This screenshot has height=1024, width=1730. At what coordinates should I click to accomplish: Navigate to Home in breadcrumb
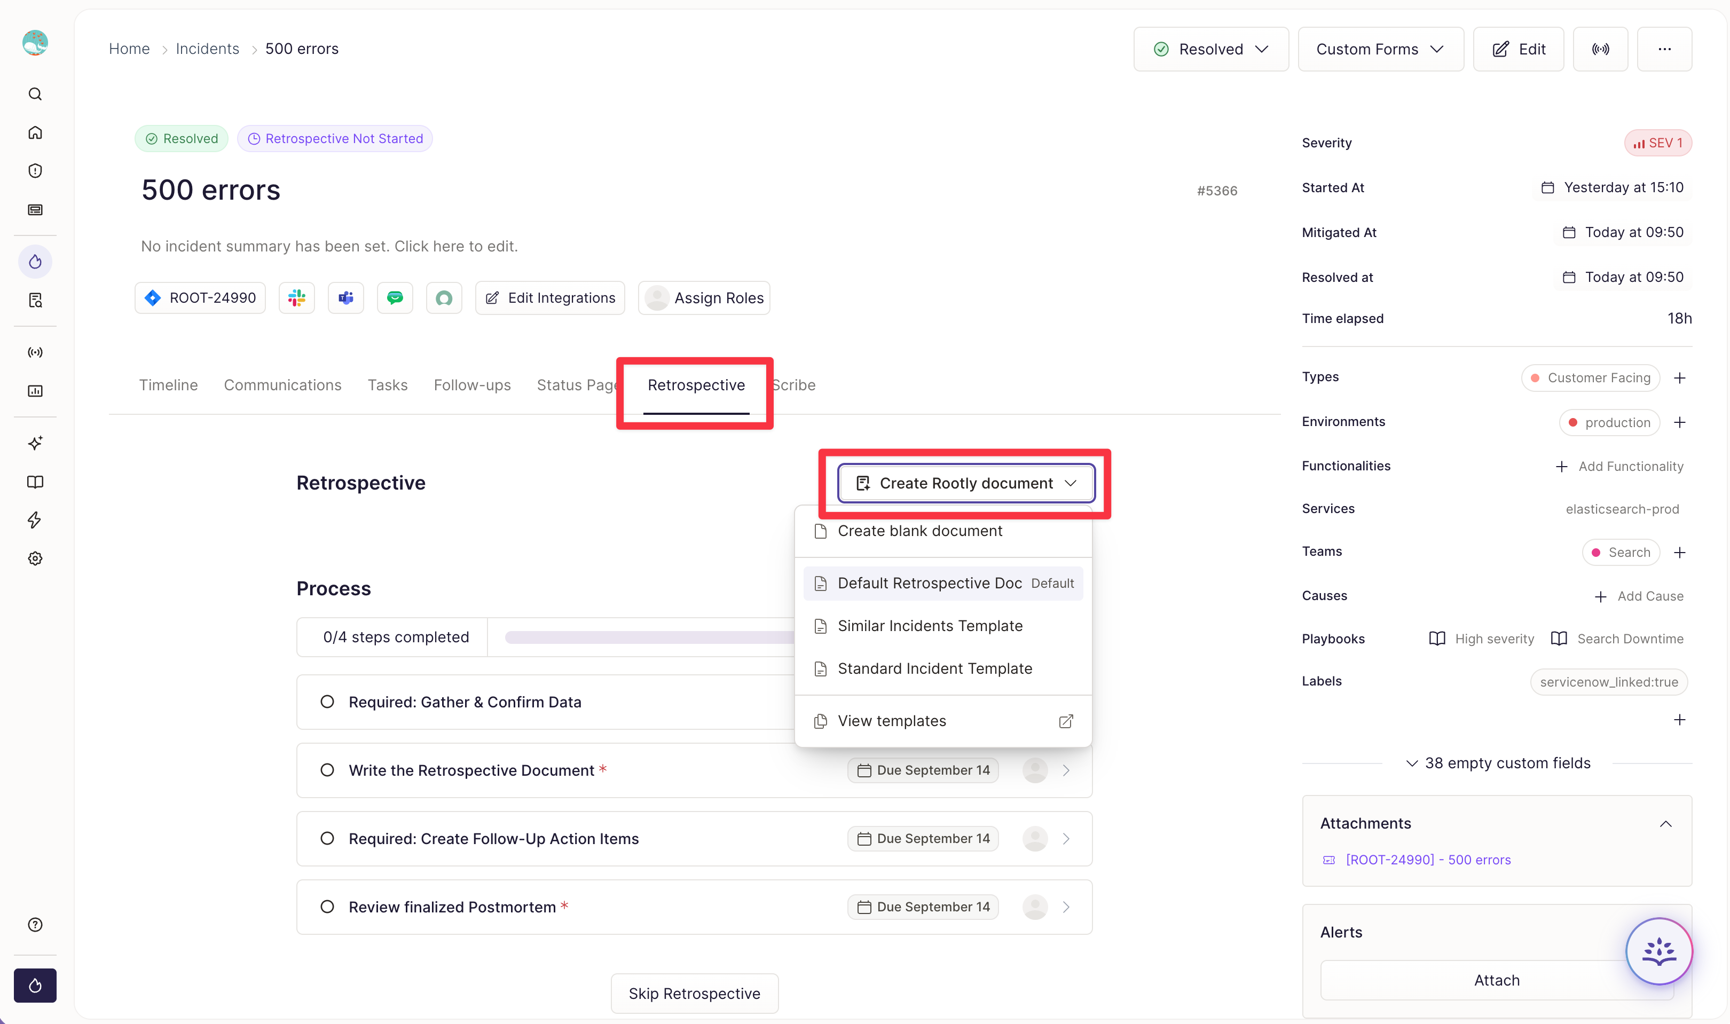coord(129,49)
